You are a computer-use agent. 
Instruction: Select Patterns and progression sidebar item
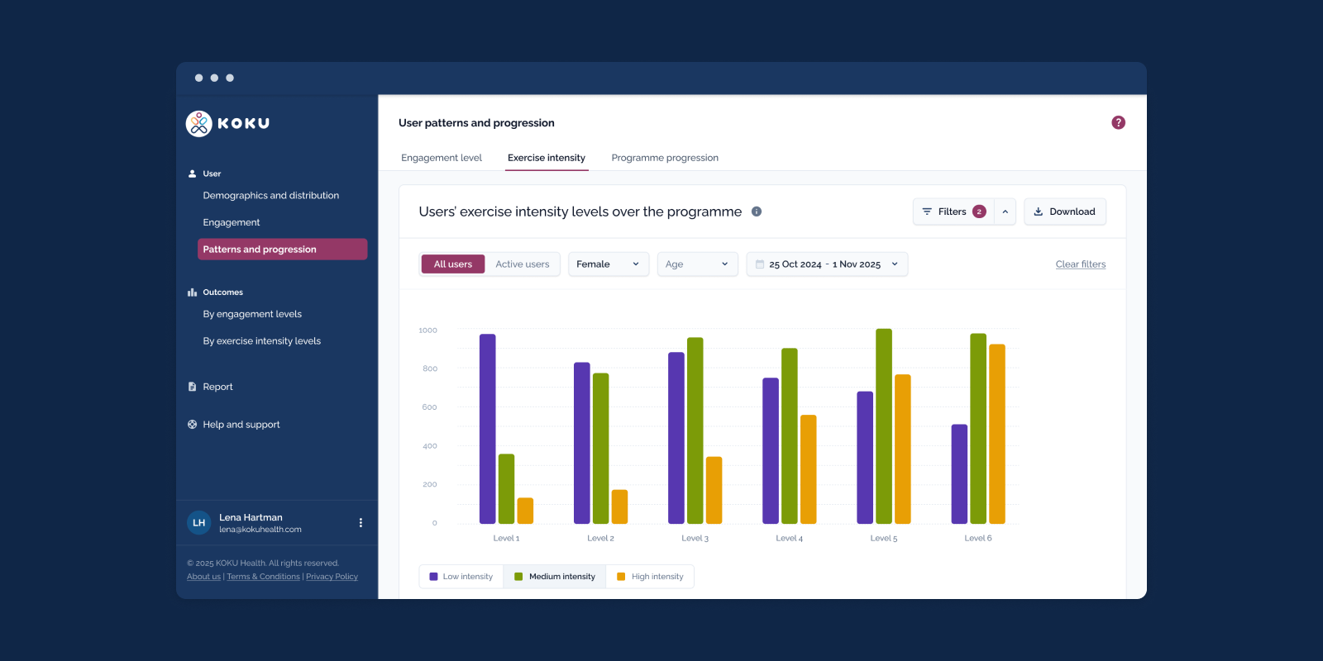tap(283, 250)
